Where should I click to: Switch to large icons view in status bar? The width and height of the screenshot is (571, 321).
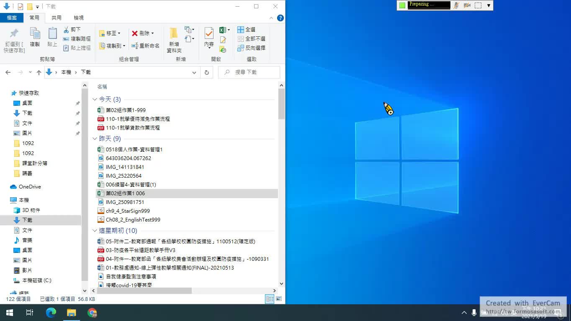click(278, 299)
